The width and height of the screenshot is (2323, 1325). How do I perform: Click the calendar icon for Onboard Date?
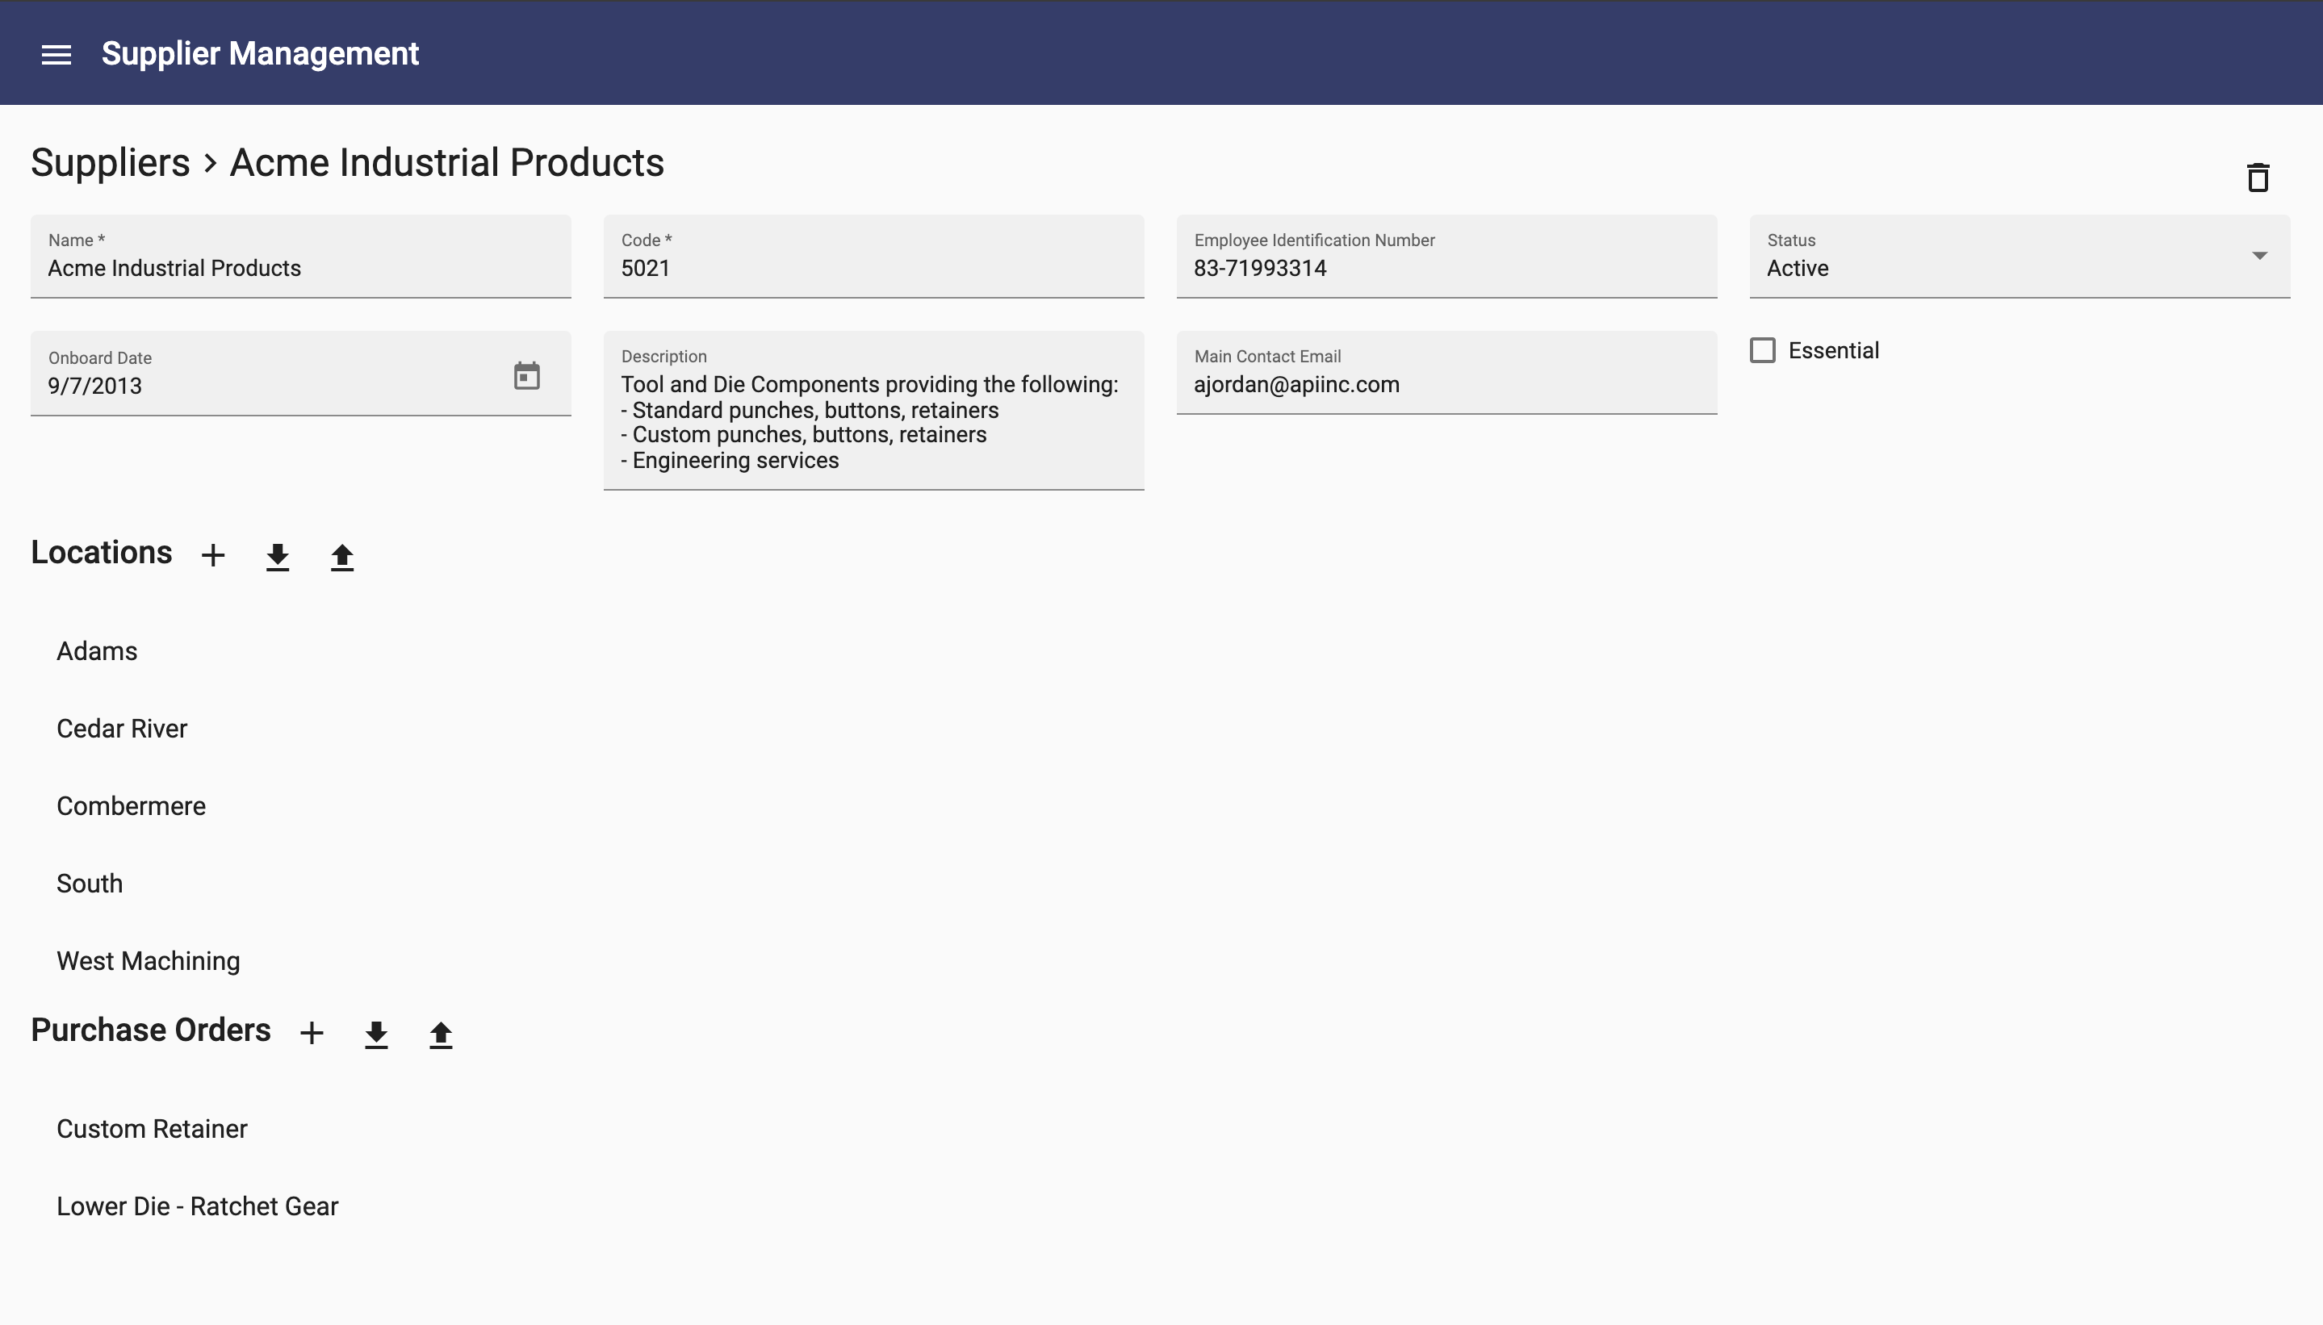[x=526, y=374]
